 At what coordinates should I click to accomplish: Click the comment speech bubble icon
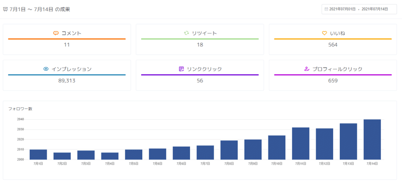point(56,33)
